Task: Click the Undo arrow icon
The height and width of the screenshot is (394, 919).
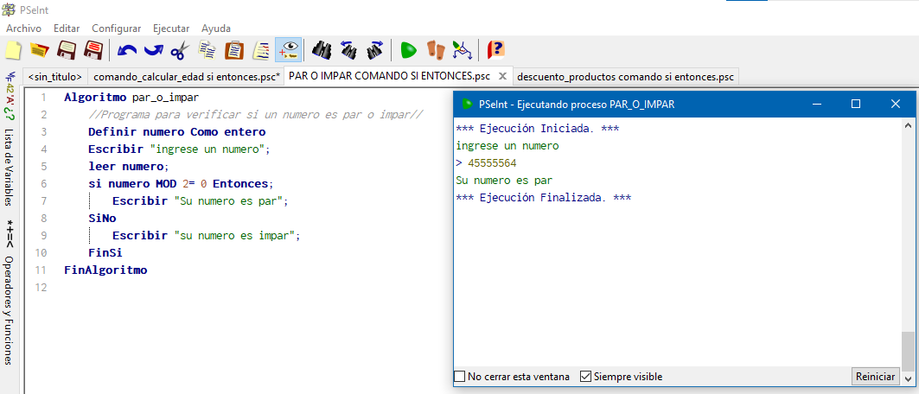Action: click(126, 50)
